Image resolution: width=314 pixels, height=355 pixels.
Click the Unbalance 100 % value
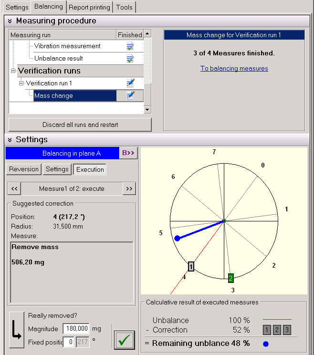[x=239, y=320]
